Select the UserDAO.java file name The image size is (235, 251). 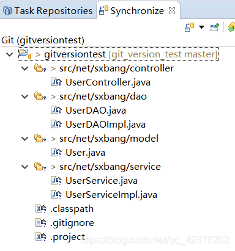click(x=95, y=111)
